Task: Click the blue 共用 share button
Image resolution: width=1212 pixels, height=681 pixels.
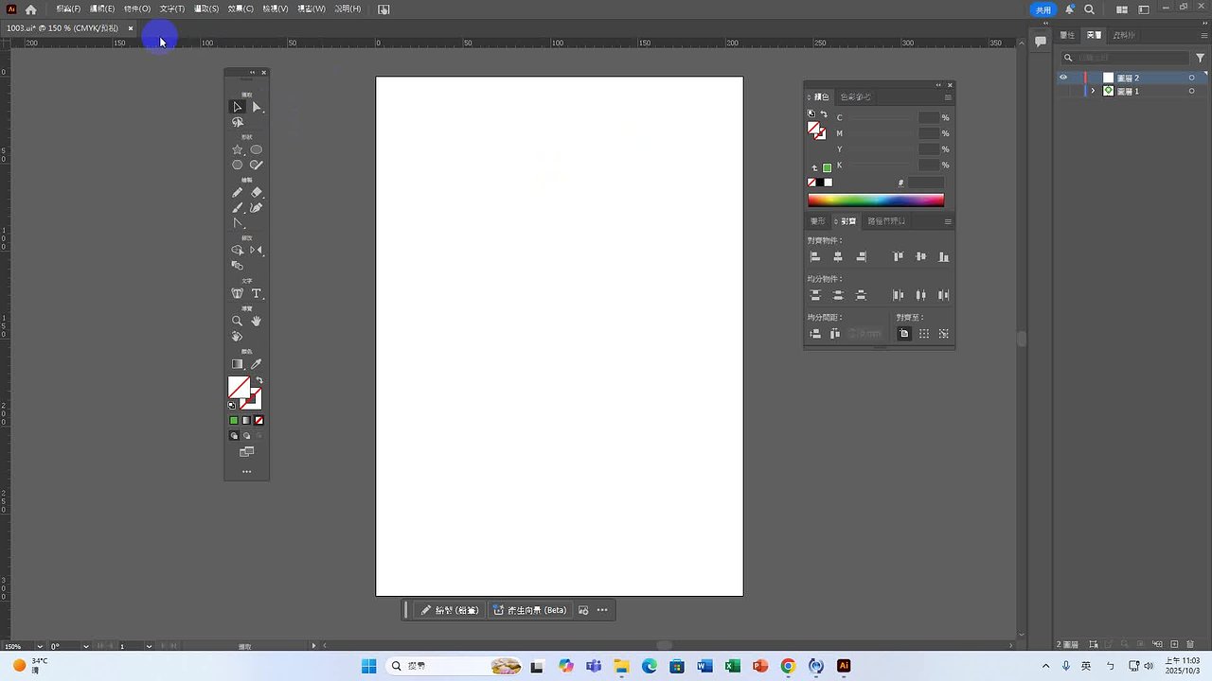Action: coord(1043,9)
